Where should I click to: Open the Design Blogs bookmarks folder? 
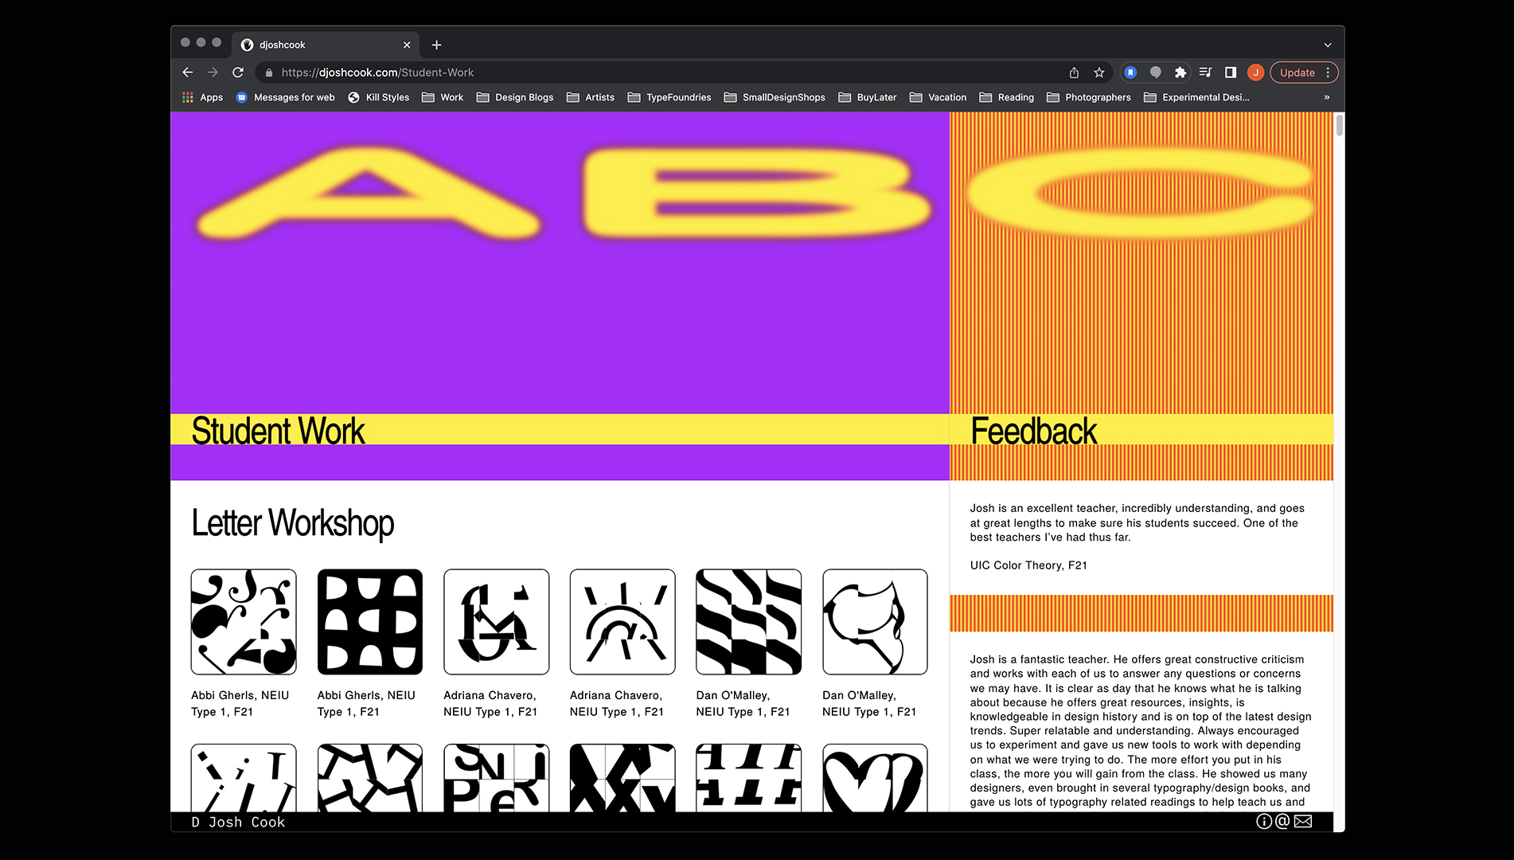coord(515,97)
